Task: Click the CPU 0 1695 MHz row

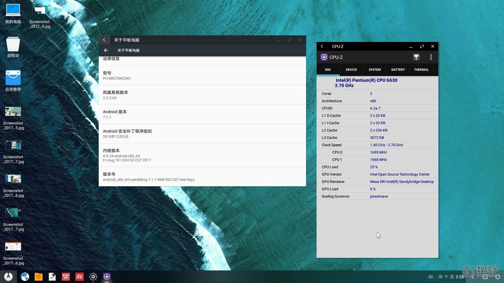Action: click(377, 152)
